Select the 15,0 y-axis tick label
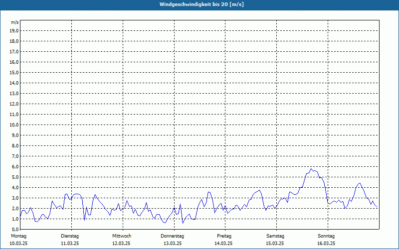This screenshot has height=249, width=399. (x=14, y=72)
